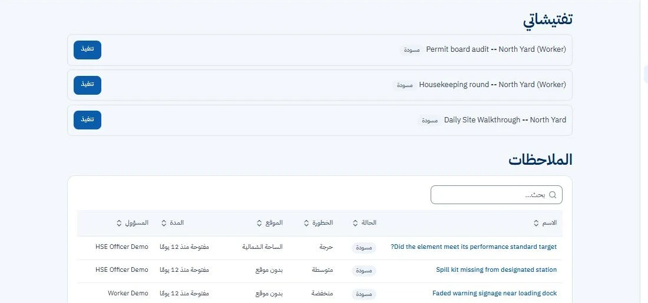Click تفتيشاتي section heading
This screenshot has height=303, width=648.
click(548, 21)
